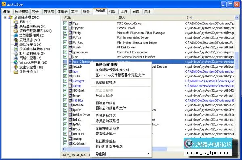Click the 计划任务 icon
Screen dimensions: 242x160
click(16, 72)
